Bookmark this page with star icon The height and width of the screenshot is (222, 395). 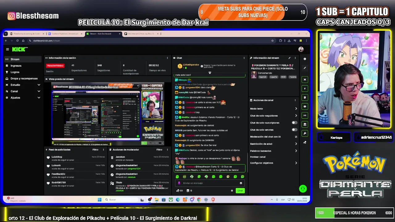(x=272, y=40)
